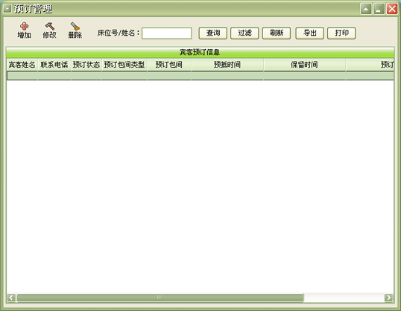Sort by 联系电话 column header
This screenshot has width=401, height=311.
click(54, 65)
